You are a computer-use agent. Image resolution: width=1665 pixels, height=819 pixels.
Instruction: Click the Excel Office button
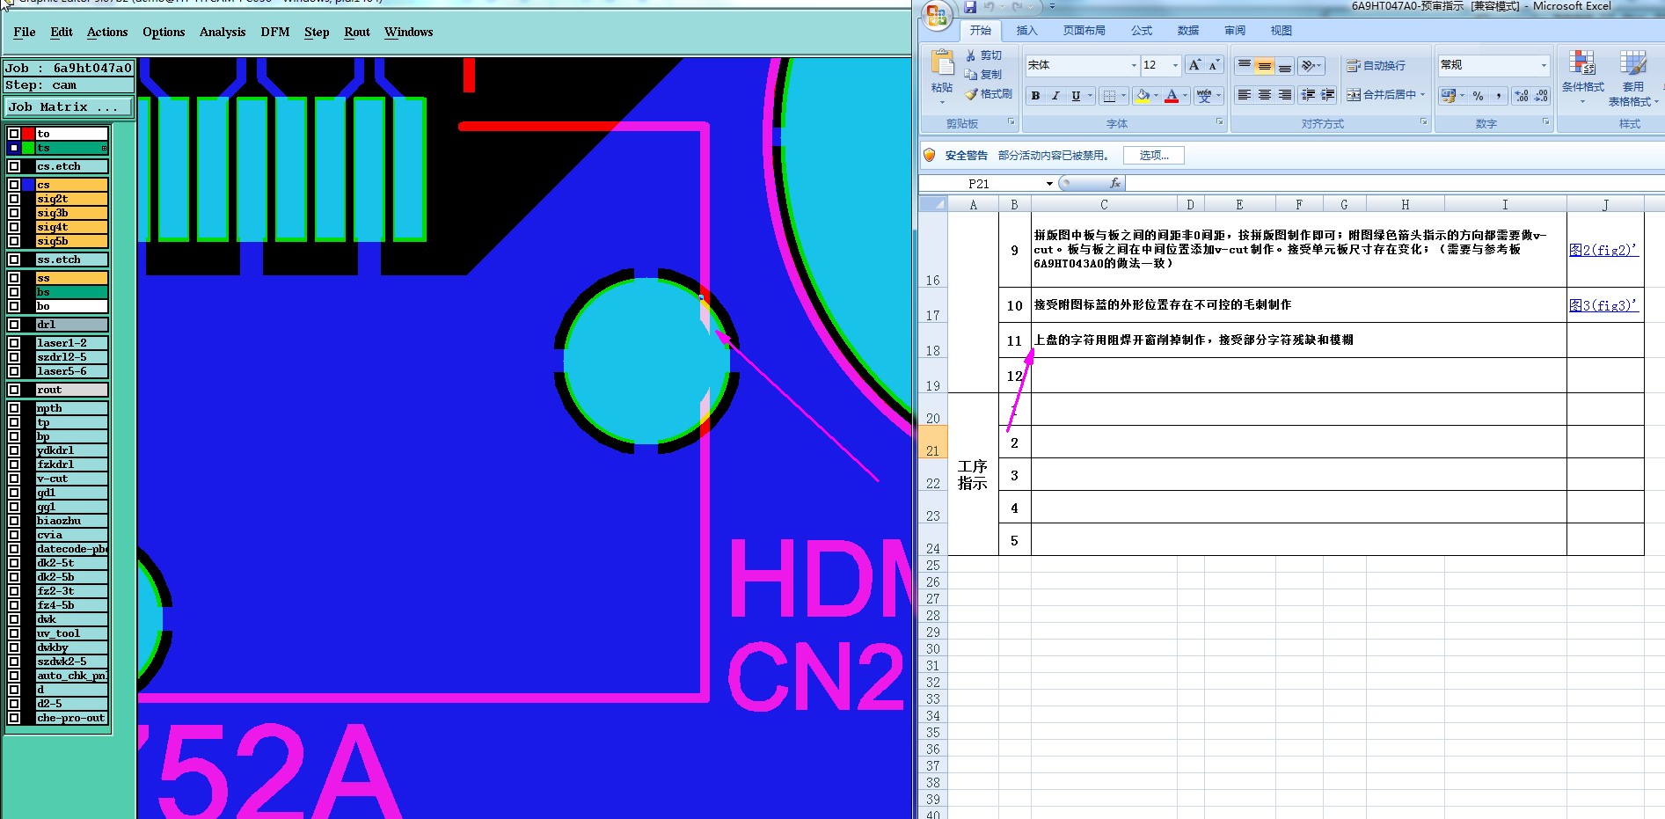[x=937, y=14]
